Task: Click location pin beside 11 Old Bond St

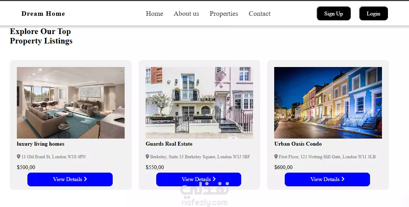Action: pyautogui.click(x=19, y=157)
